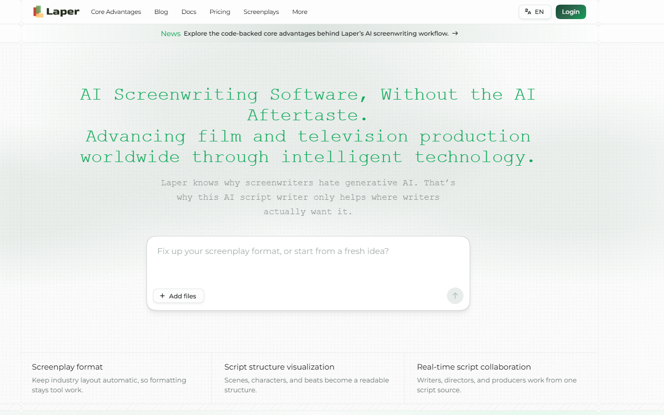This screenshot has height=415, width=664.
Task: Click the 'Laper knows why screenwriters' subtitle
Action: [308, 197]
